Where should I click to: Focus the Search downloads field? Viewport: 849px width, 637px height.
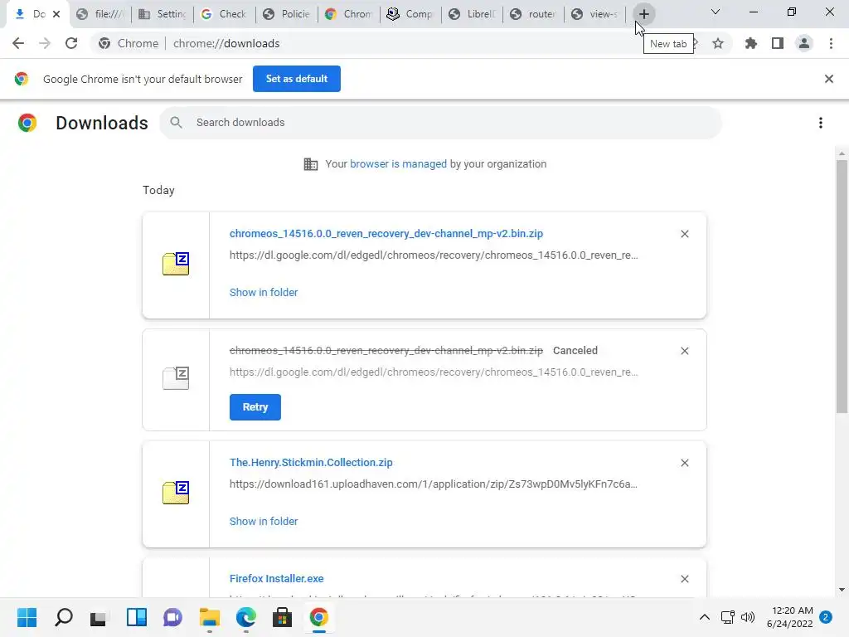tap(440, 123)
